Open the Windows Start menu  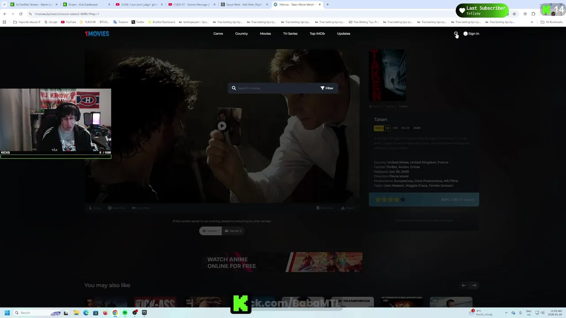pyautogui.click(x=7, y=313)
